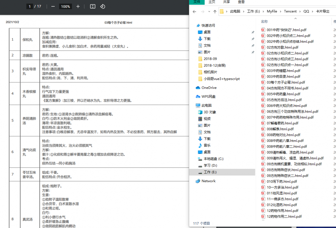Select 工作 (E:) drive in navigation pane
This screenshot has height=228, width=336.
click(222, 172)
